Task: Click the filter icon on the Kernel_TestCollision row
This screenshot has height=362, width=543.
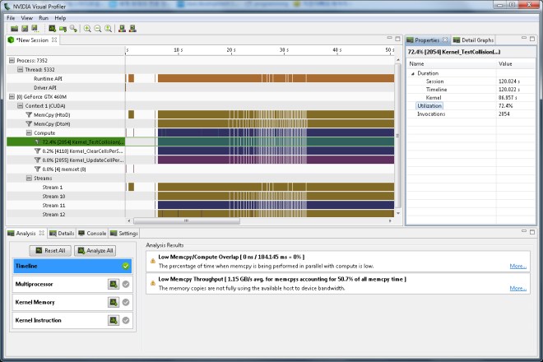Action: click(x=37, y=142)
